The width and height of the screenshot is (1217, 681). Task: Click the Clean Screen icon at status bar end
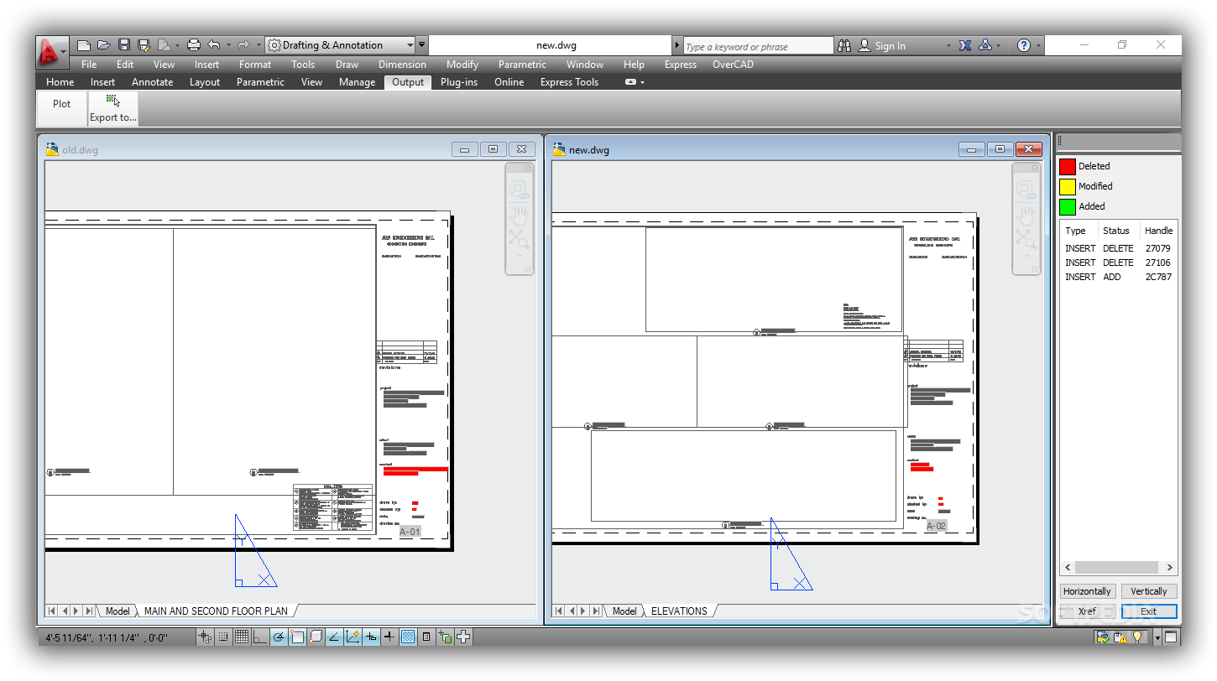click(x=1170, y=637)
